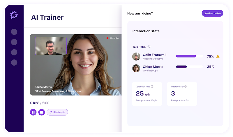Select the second sidebar circle icon

pyautogui.click(x=14, y=42)
